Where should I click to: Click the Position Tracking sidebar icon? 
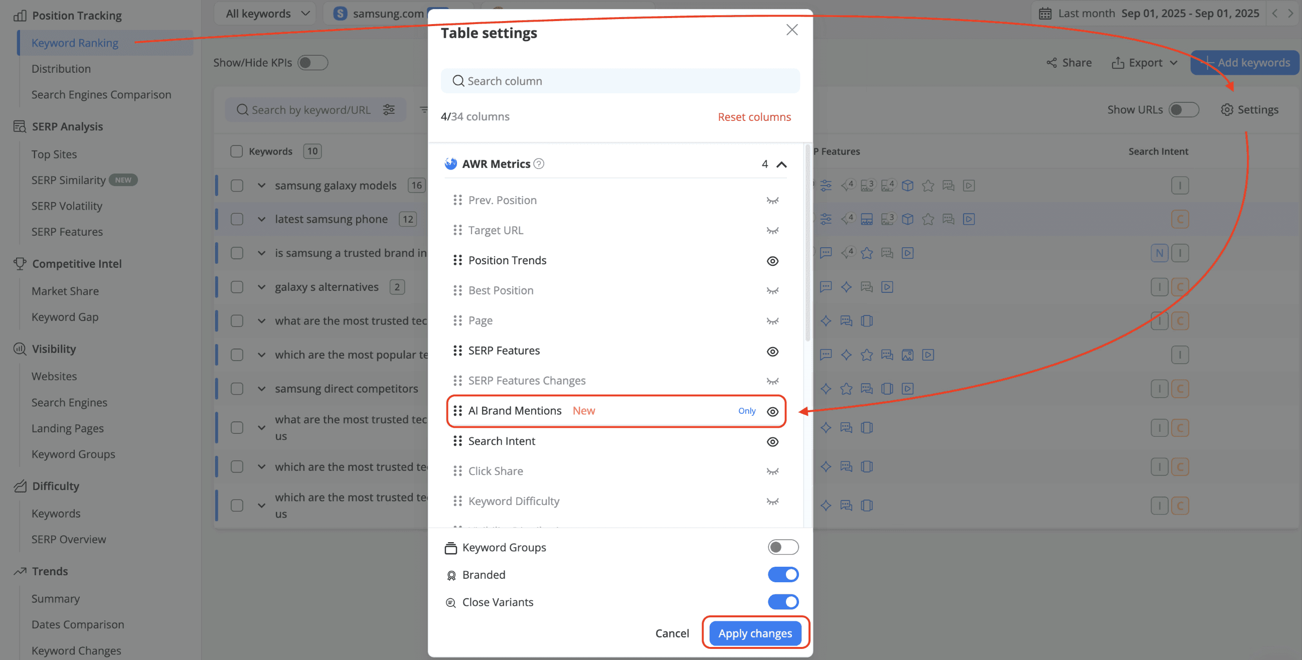(20, 16)
